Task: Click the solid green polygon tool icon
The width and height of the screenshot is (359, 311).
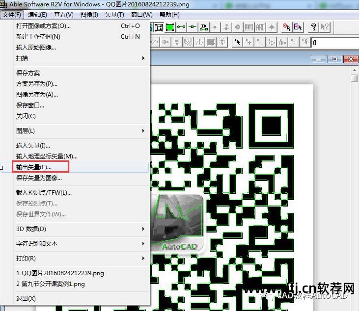Action: pyautogui.click(x=170, y=27)
